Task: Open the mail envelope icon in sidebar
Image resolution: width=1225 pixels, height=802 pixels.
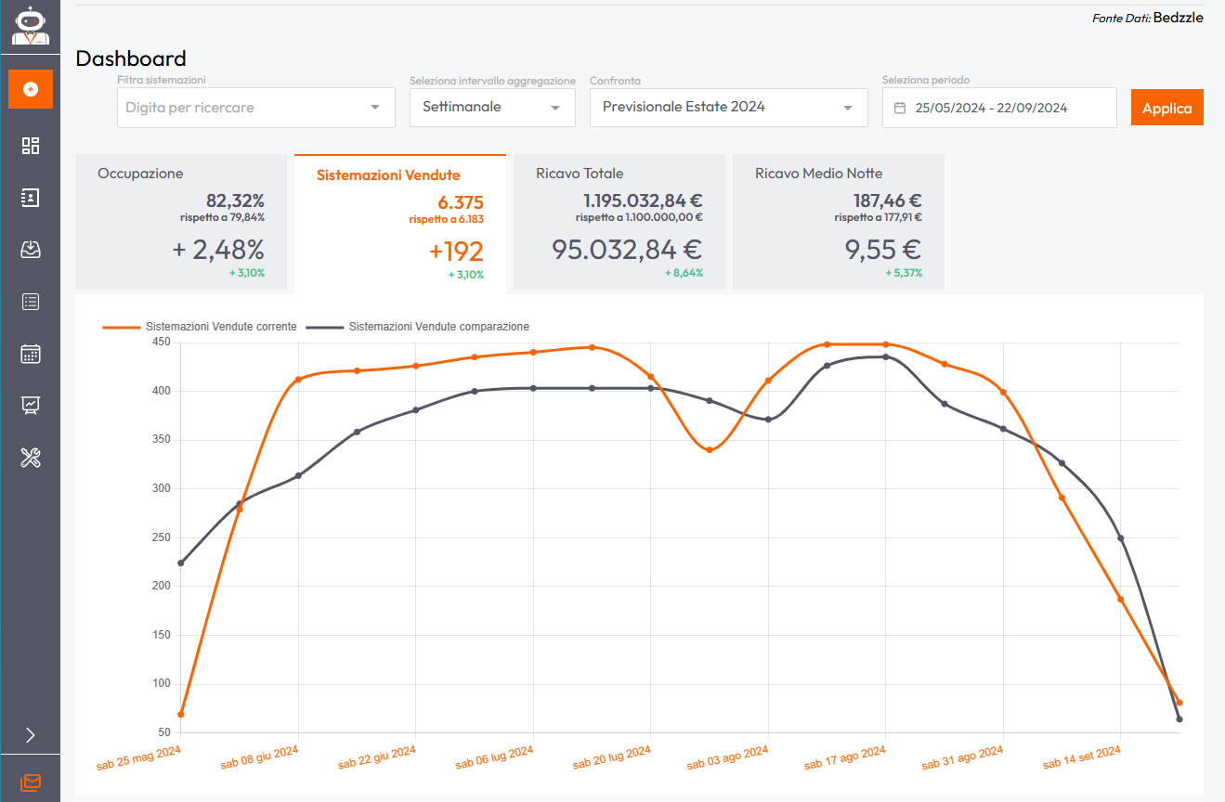Action: pyautogui.click(x=31, y=783)
